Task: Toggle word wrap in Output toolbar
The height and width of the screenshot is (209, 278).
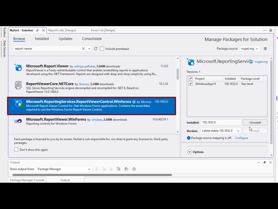Action: [x=126, y=169]
